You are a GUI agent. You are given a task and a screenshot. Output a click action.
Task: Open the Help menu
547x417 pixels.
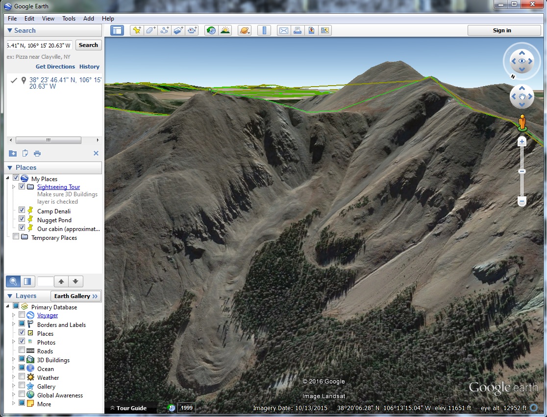[108, 19]
